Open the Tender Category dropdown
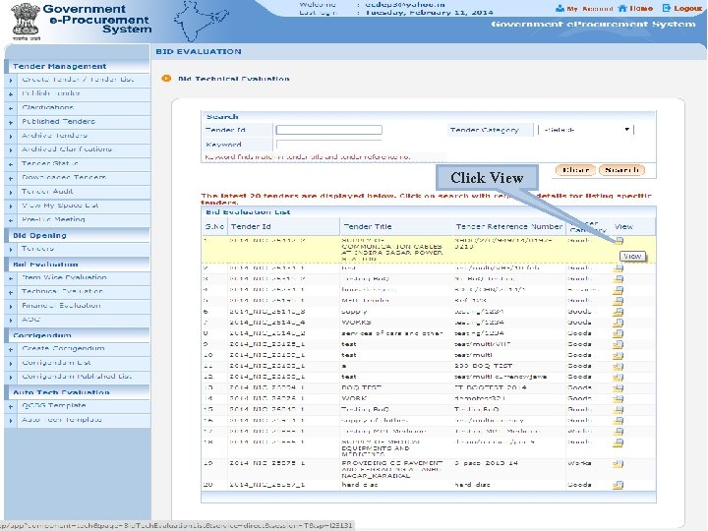Image resolution: width=708 pixels, height=531 pixels. pyautogui.click(x=586, y=130)
